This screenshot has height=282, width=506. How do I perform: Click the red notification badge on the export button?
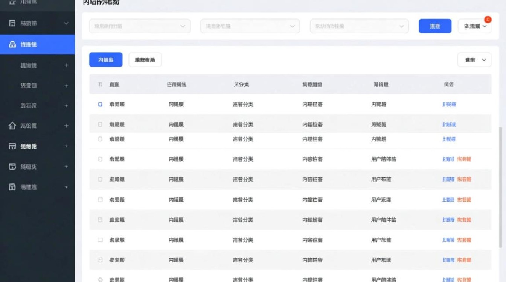point(488,19)
